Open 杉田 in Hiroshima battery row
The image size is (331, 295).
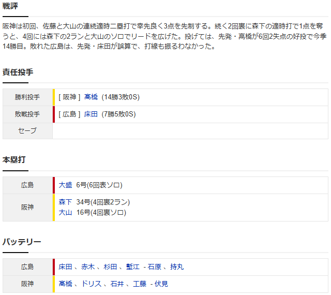point(110,267)
